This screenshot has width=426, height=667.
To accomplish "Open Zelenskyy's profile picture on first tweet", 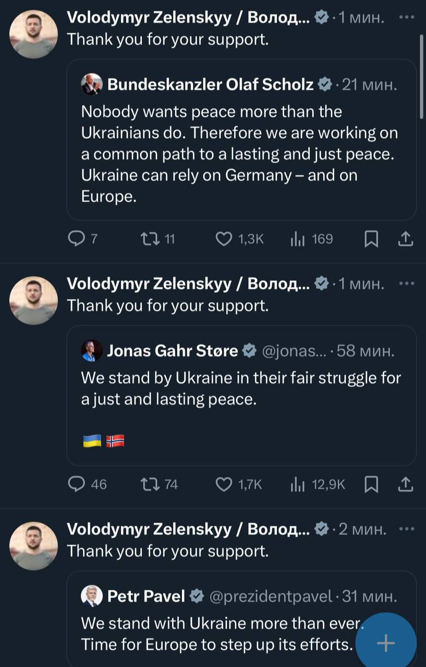I will 34,34.
